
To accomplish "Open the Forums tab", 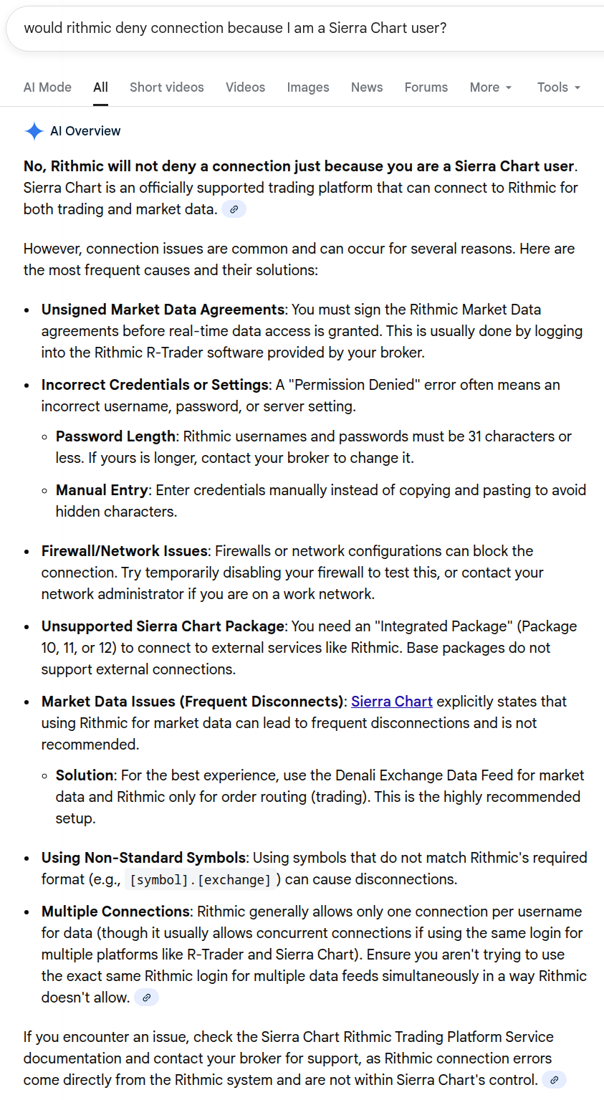I will point(426,87).
